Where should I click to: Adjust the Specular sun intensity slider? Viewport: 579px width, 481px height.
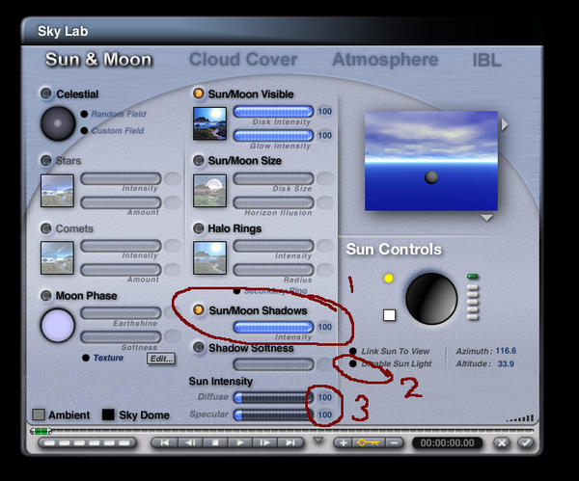(274, 415)
